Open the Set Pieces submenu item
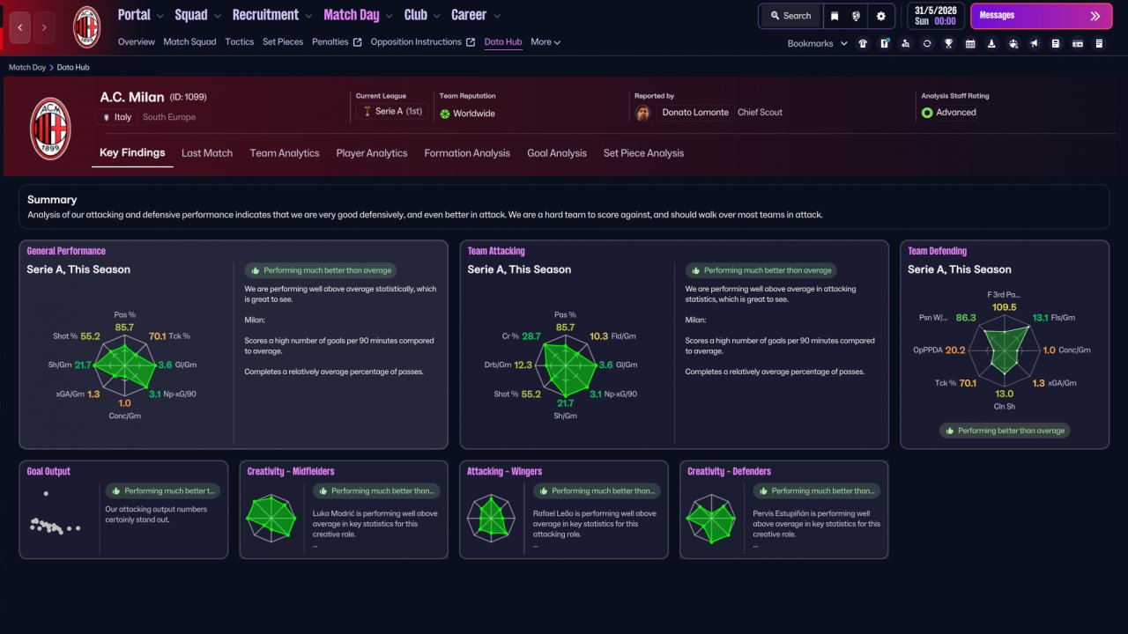This screenshot has height=634, width=1128. (283, 42)
